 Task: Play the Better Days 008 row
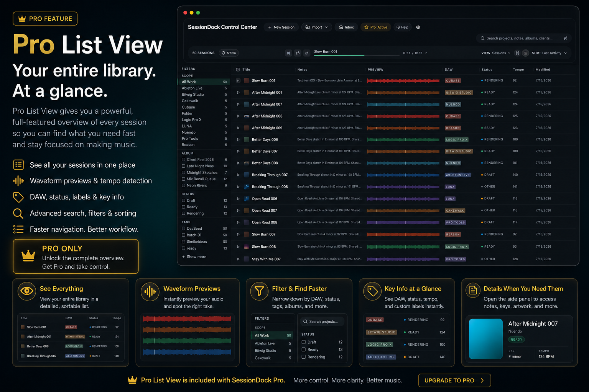(x=238, y=163)
